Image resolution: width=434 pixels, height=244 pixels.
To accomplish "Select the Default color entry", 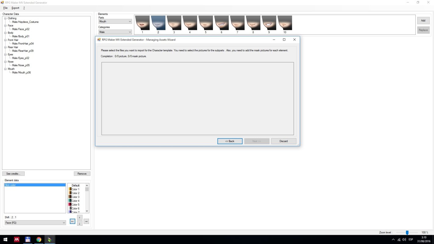I will point(76,185).
